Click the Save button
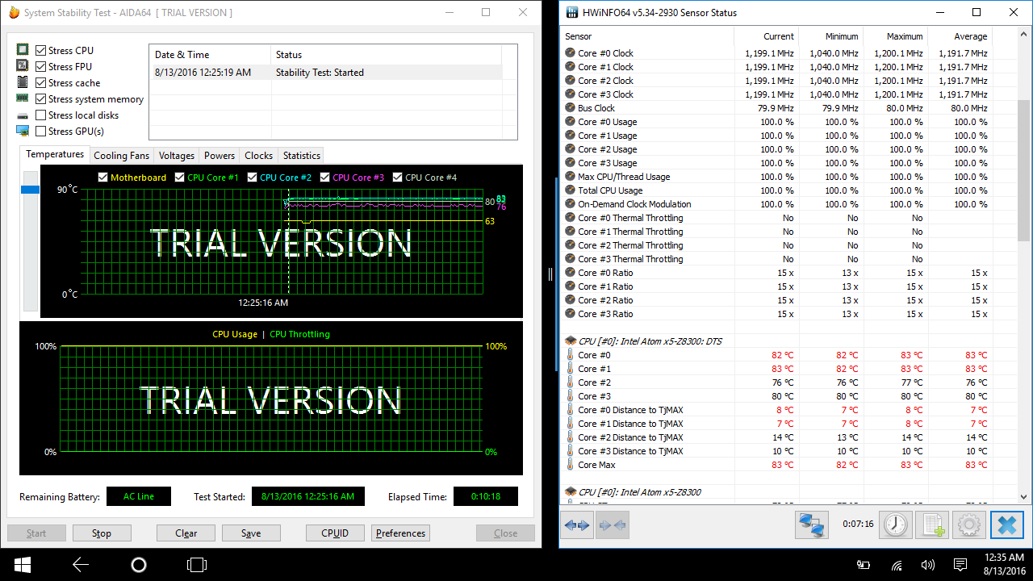The width and height of the screenshot is (1033, 581). pos(251,533)
